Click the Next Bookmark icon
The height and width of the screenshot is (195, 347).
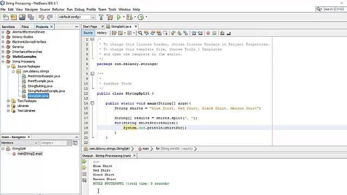[179, 33]
